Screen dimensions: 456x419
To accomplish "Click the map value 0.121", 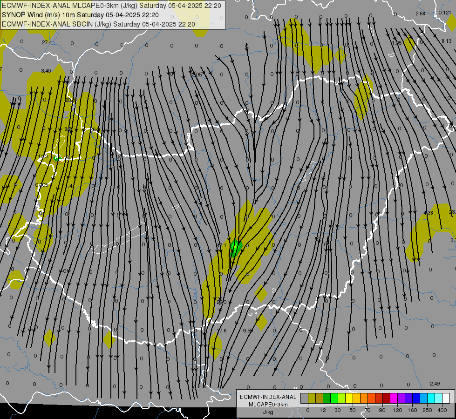I will click(x=445, y=13).
